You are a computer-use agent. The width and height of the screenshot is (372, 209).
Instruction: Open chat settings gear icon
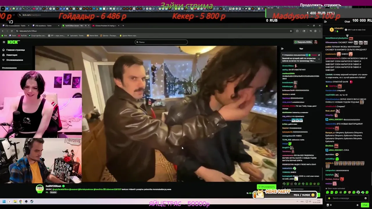tap(357, 205)
